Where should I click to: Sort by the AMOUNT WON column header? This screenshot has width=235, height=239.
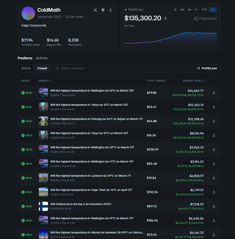click(193, 80)
